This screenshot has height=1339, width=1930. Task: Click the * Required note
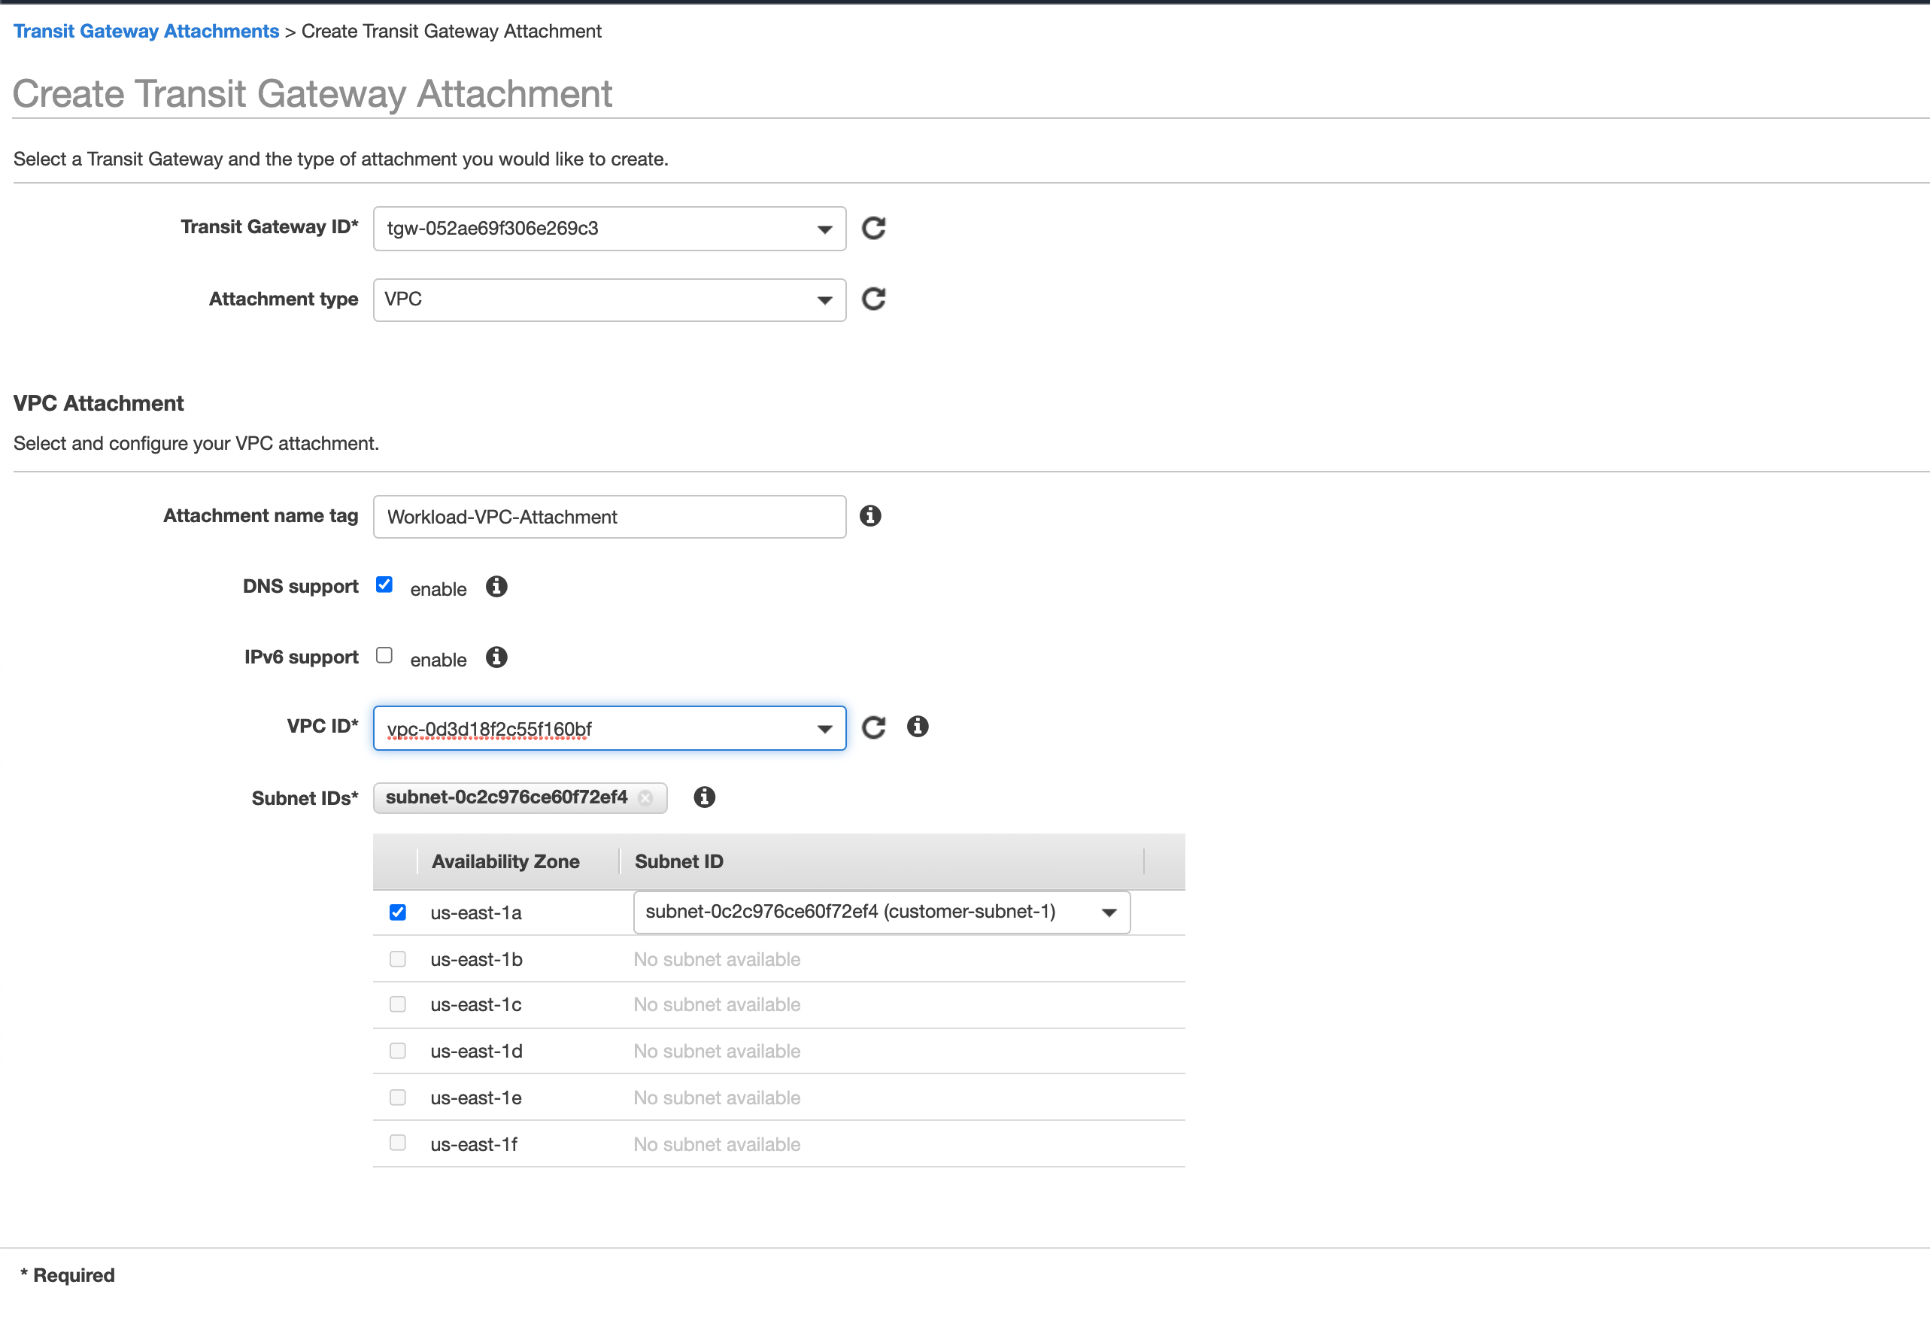point(67,1276)
